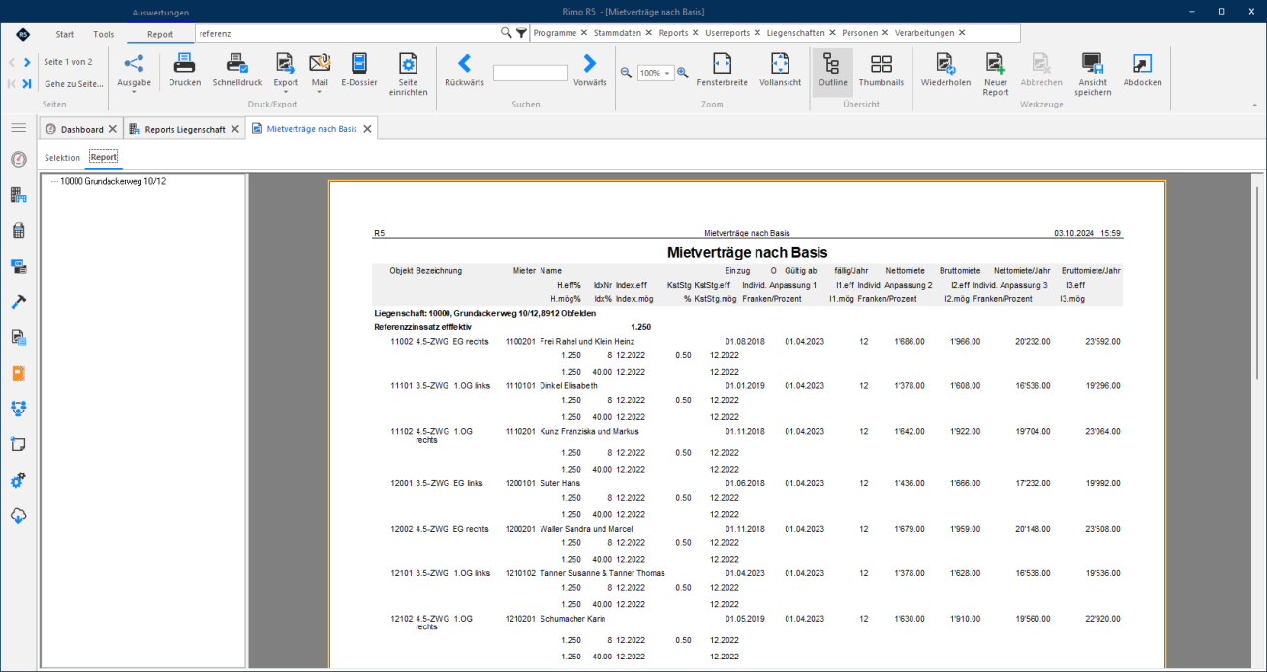Print the report with Drucken
Viewport: 1267px width, 672px height.
click(x=184, y=71)
